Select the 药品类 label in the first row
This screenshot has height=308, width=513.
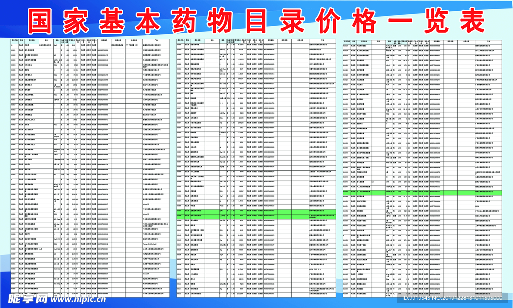[21, 45]
